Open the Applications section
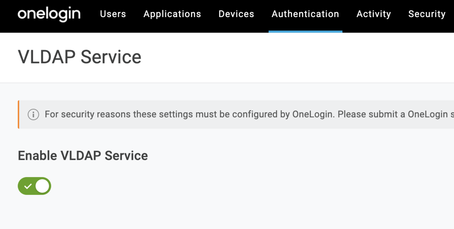 (x=172, y=14)
